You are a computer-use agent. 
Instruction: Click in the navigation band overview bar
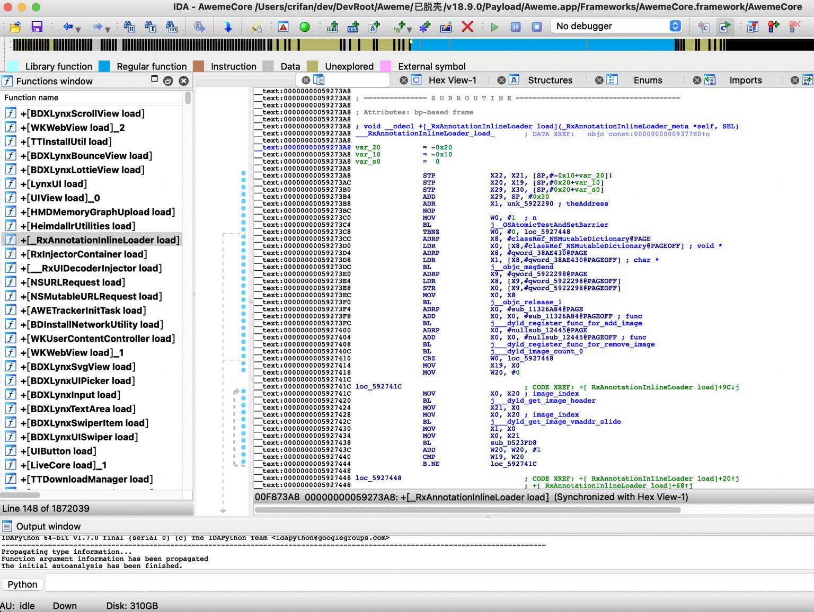[413, 45]
